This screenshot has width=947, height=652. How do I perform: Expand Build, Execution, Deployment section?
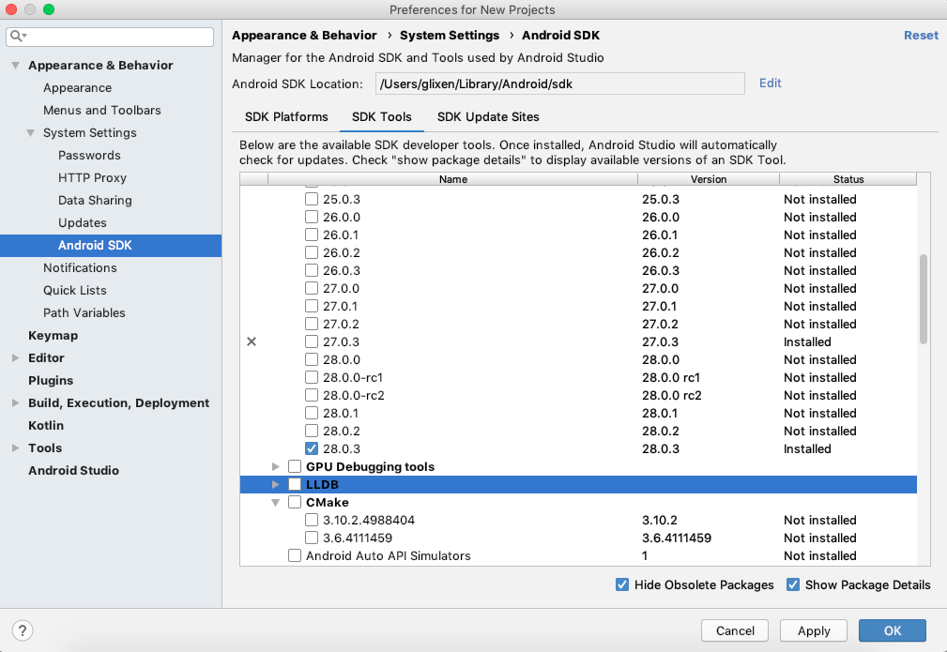pyautogui.click(x=16, y=402)
